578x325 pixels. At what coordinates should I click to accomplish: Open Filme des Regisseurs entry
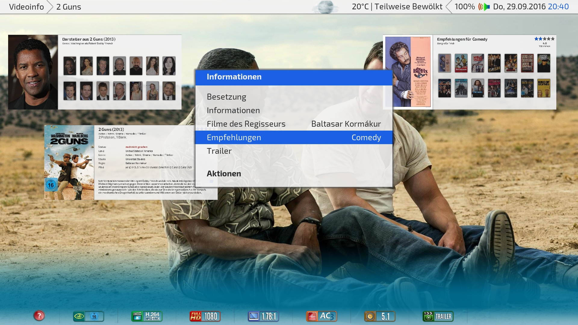tap(294, 124)
